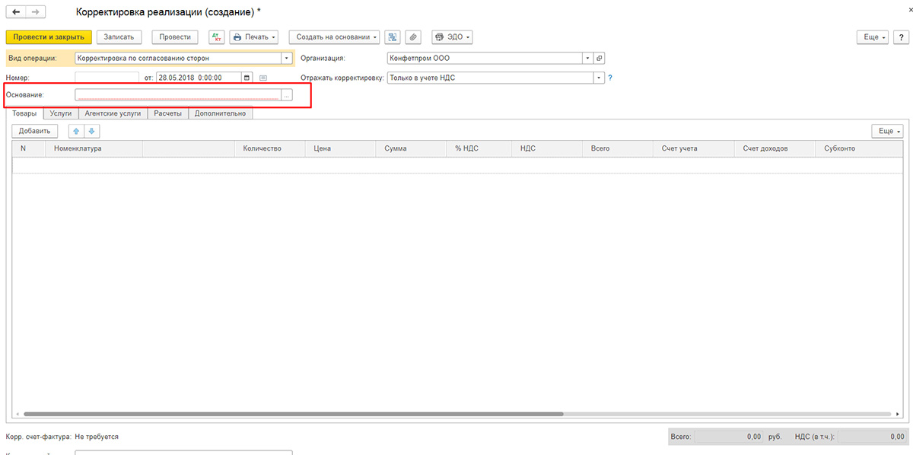
Task: Open help with the question mark button
Action: point(900,37)
